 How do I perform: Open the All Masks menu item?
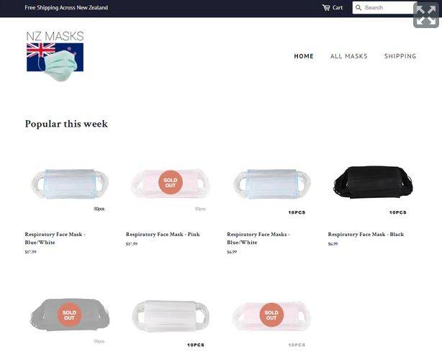[x=348, y=56]
